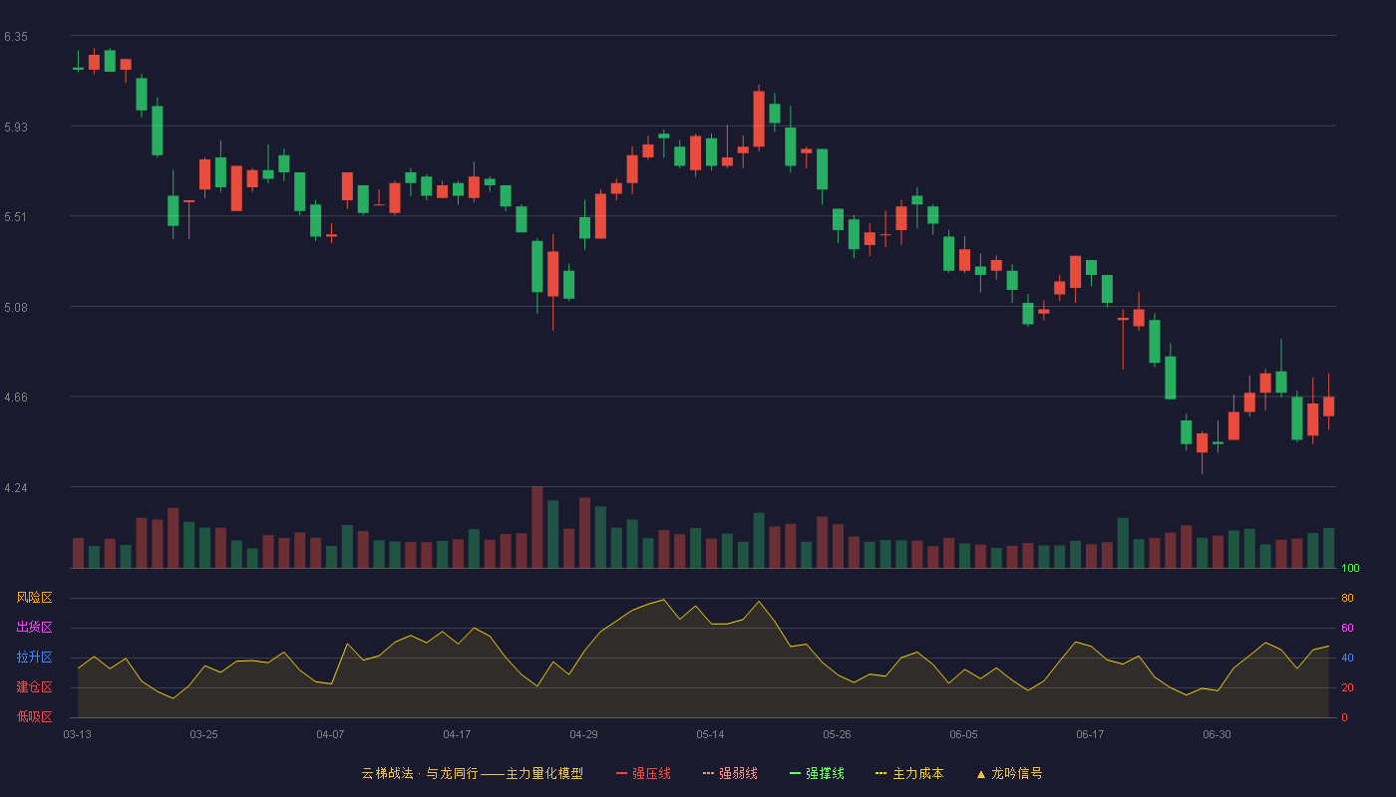
Task: Click the 5.08 price axis label
Action: click(x=16, y=308)
